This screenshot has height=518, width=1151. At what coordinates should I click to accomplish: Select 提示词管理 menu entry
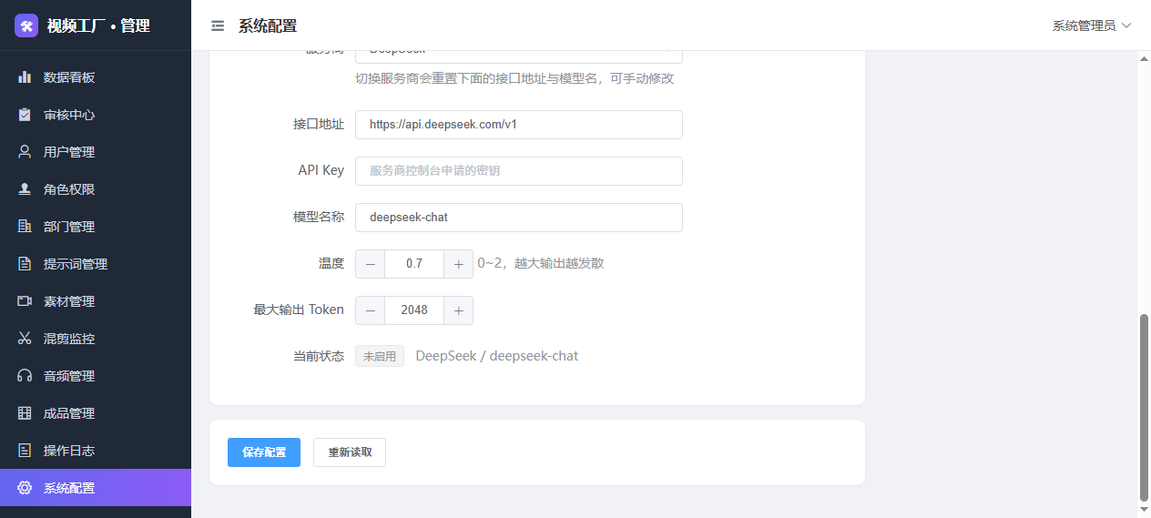(x=96, y=264)
